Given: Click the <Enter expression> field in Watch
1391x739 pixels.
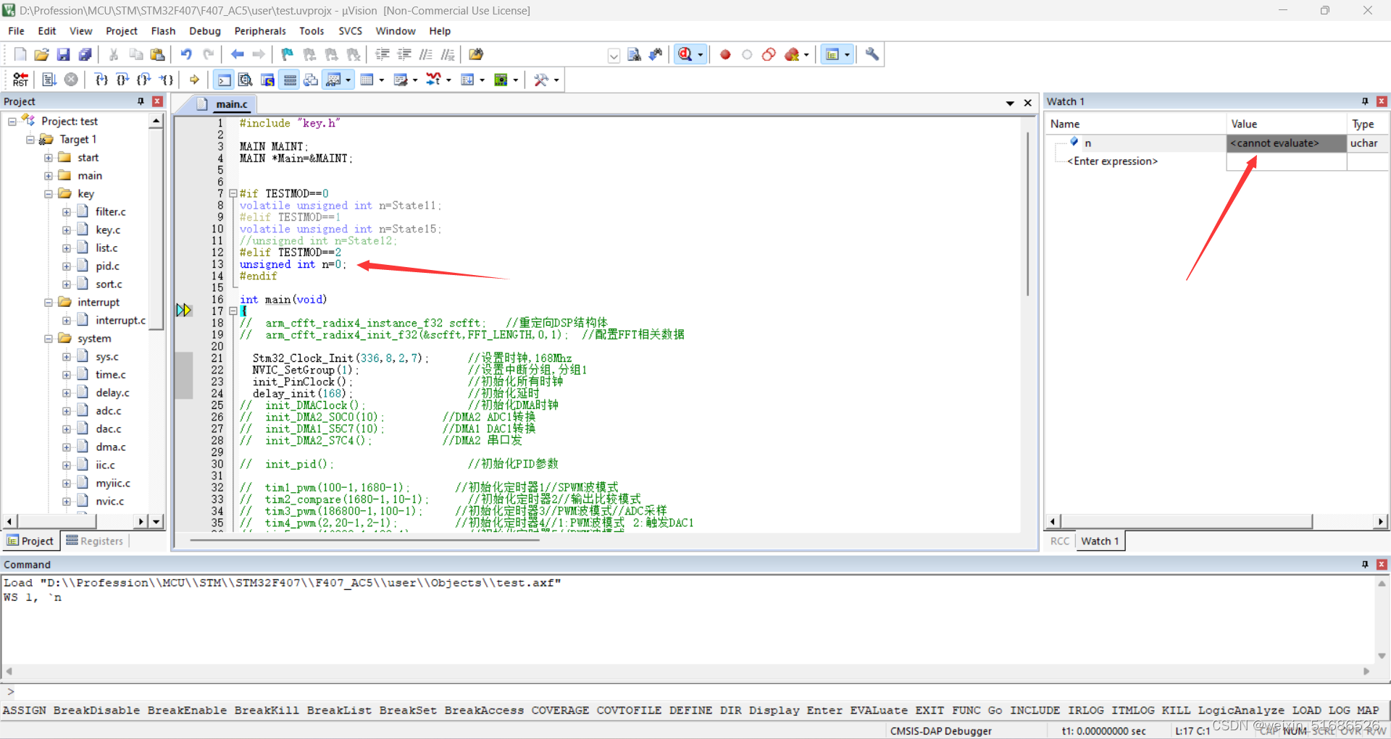Looking at the screenshot, I should click(1112, 161).
